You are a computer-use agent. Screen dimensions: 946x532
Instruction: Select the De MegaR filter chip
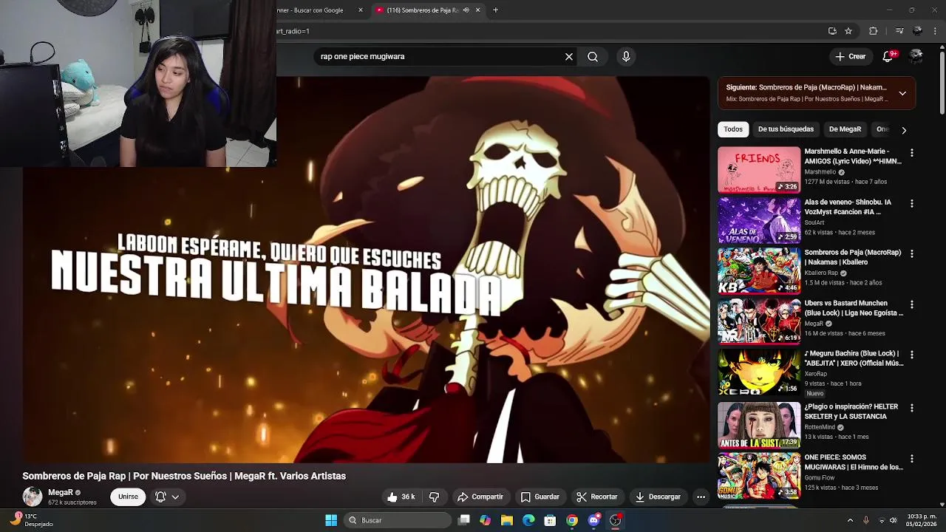845,129
